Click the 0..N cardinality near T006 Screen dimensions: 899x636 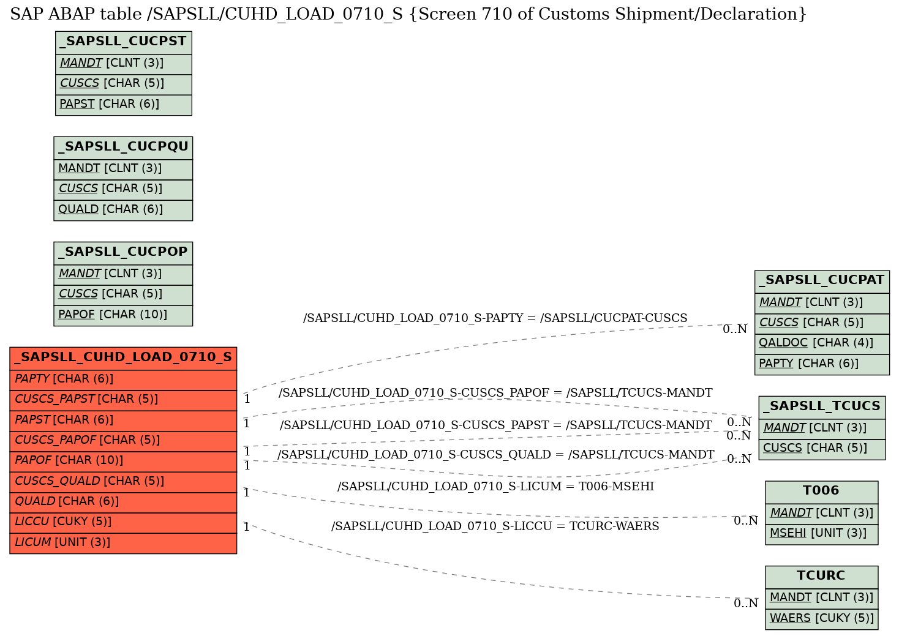746,522
